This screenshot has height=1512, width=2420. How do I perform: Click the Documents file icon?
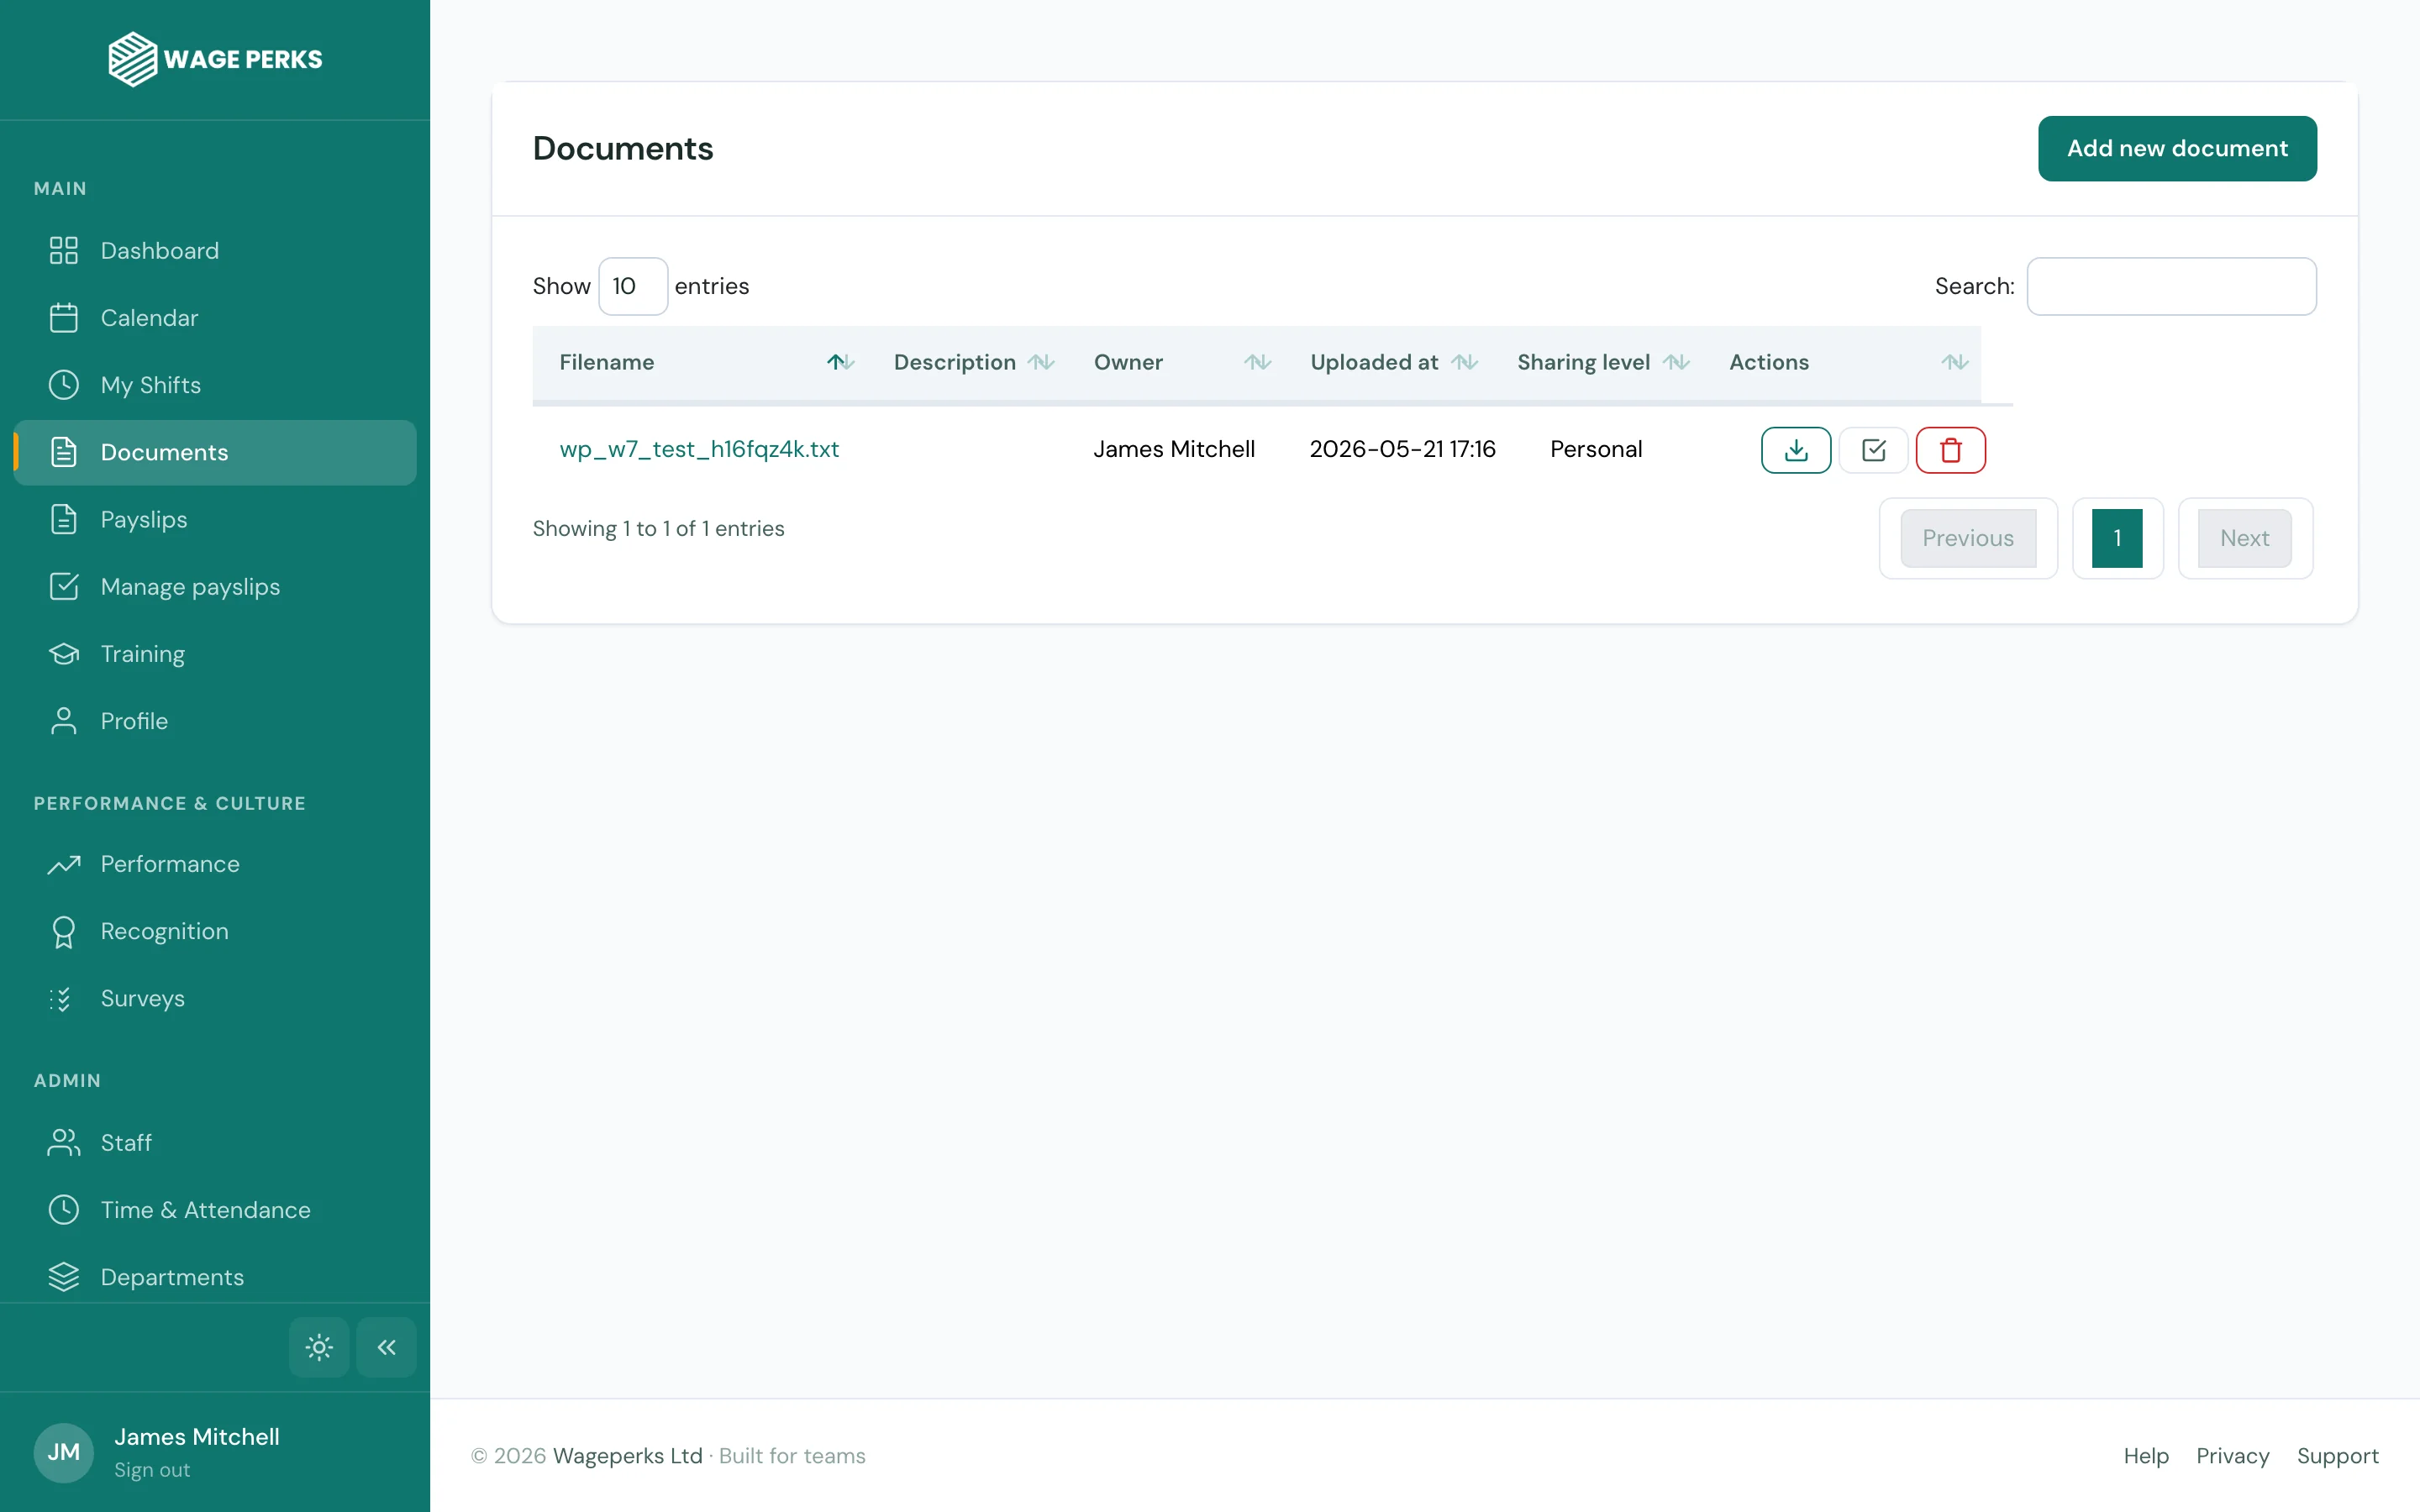pyautogui.click(x=64, y=452)
